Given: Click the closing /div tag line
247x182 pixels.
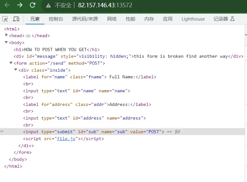Looking at the screenshot, I should (26, 146).
